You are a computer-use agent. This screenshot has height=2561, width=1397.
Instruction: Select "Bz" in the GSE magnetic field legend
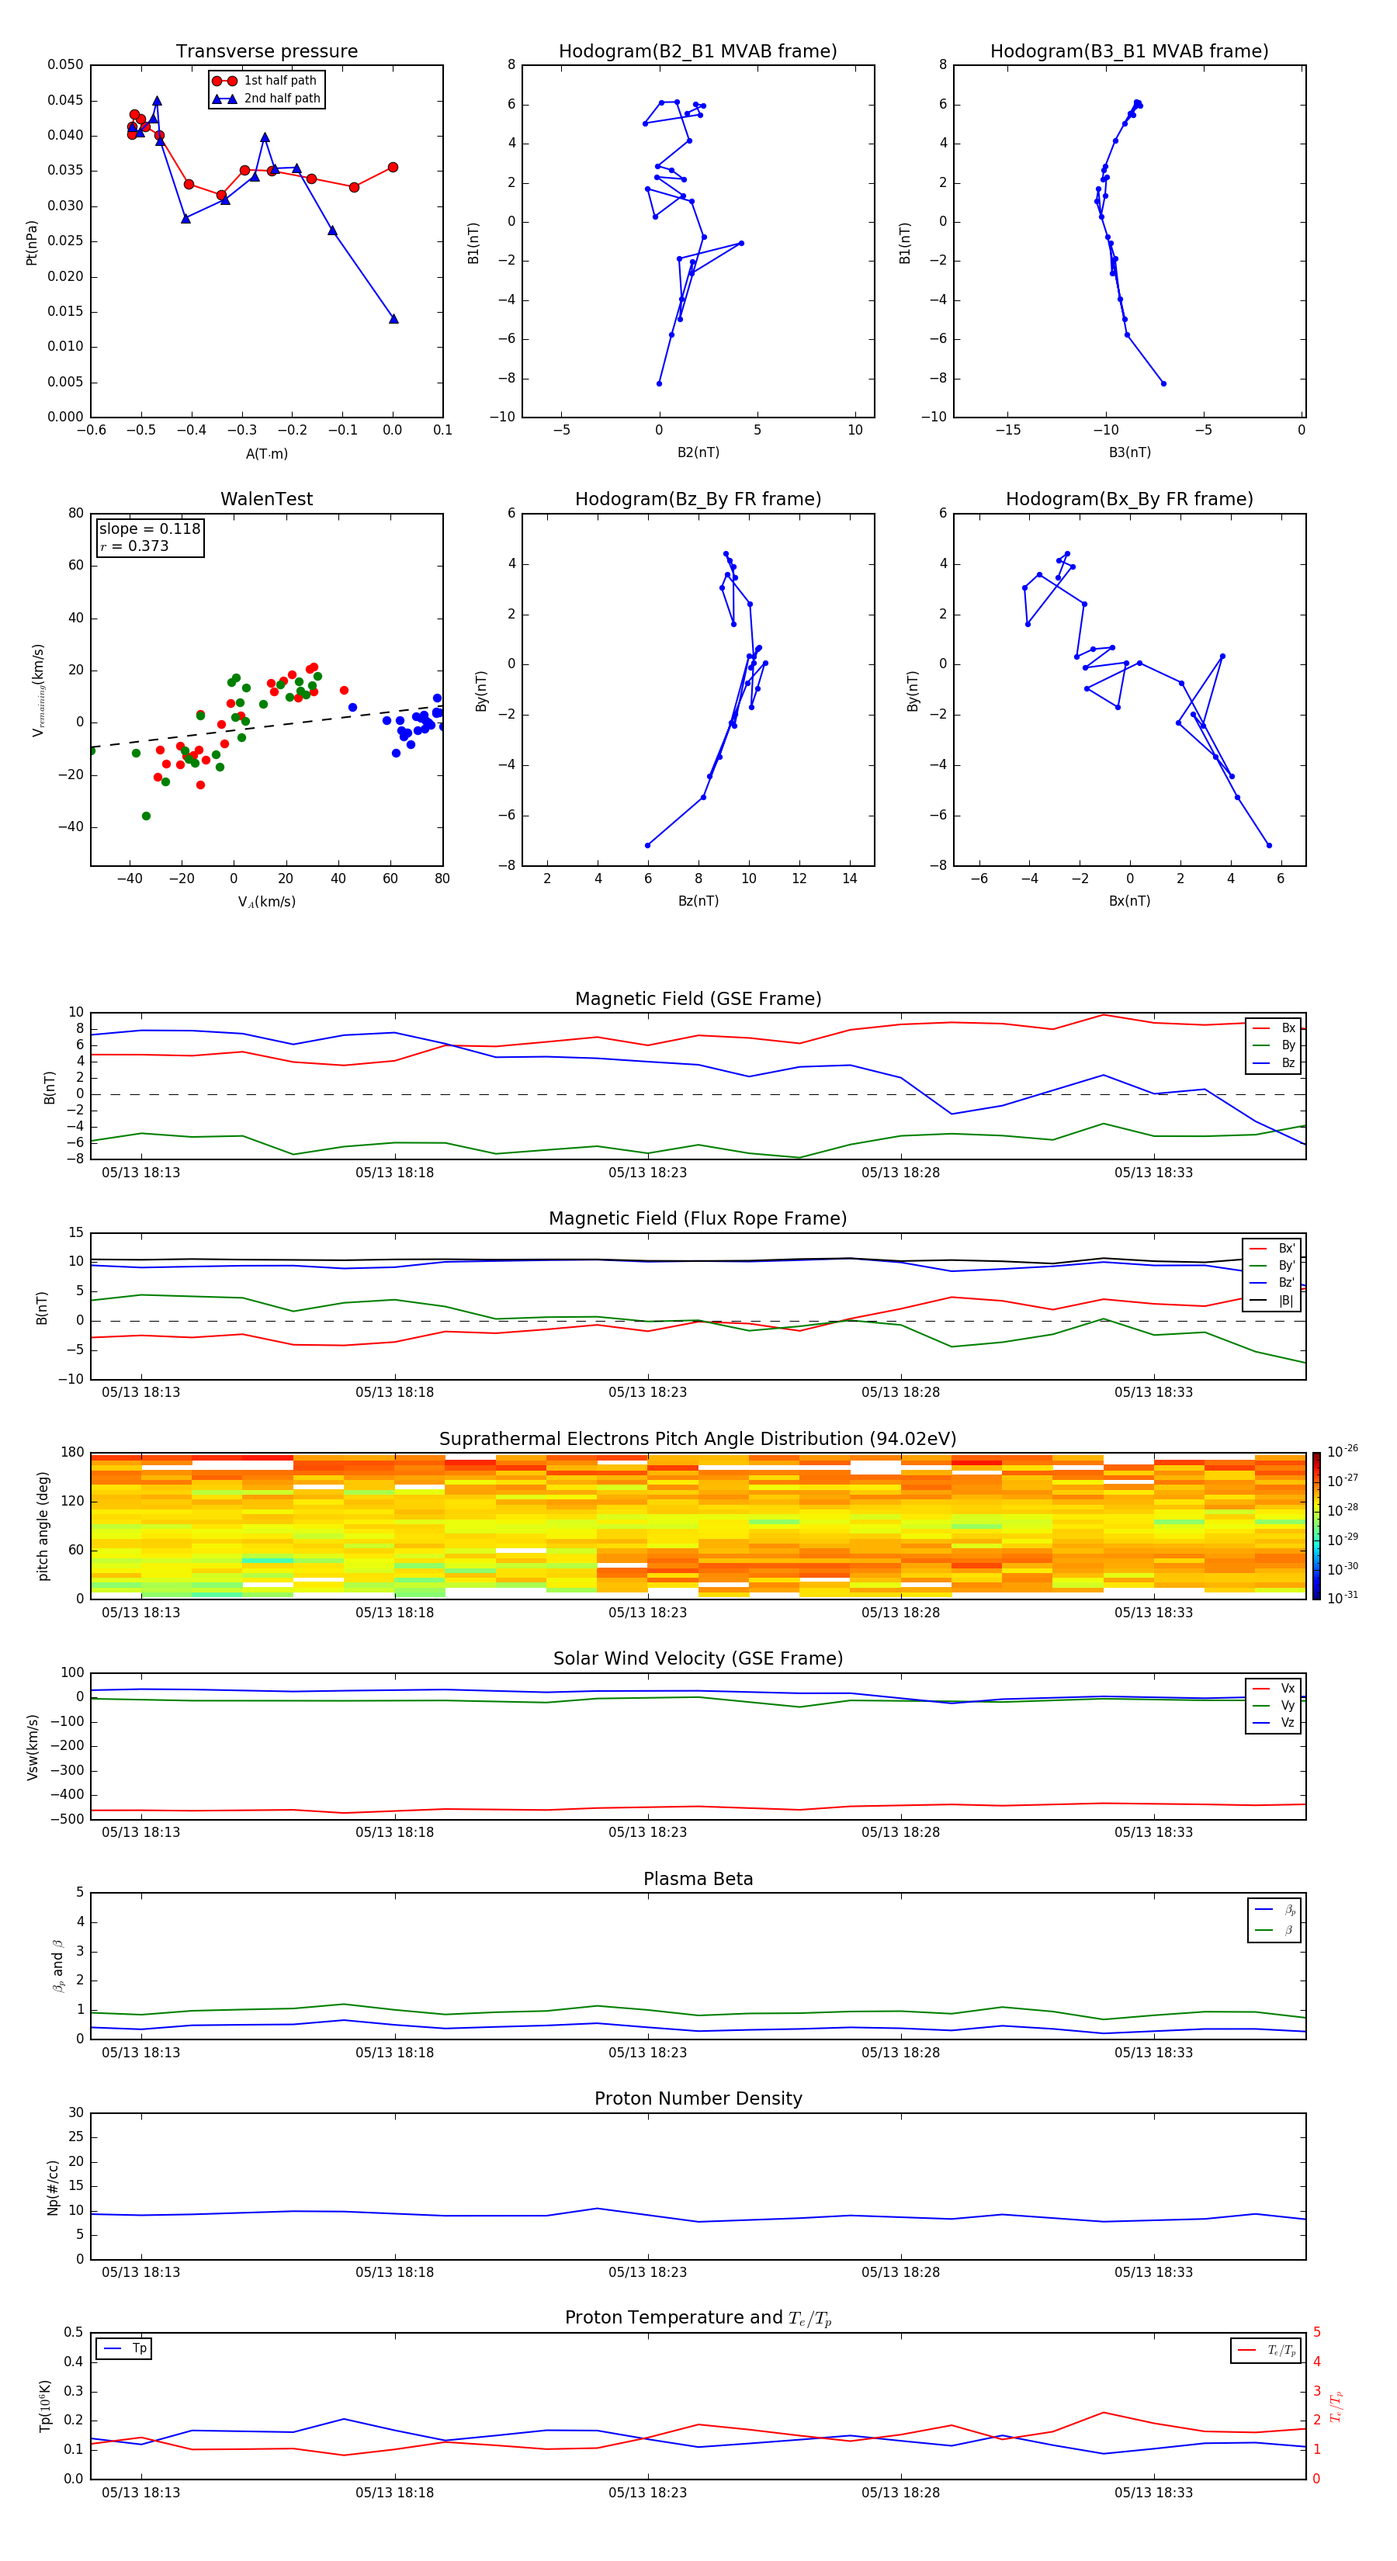tap(1274, 1062)
